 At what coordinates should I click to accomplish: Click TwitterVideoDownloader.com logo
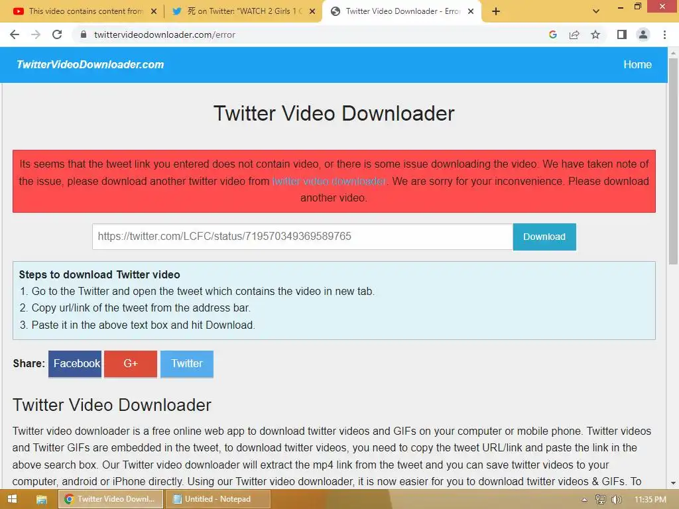pyautogui.click(x=90, y=64)
